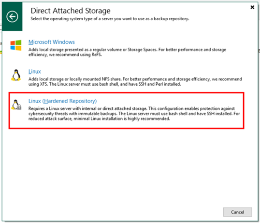
Task: Click the Linux penguin icon
Action: [16, 75]
